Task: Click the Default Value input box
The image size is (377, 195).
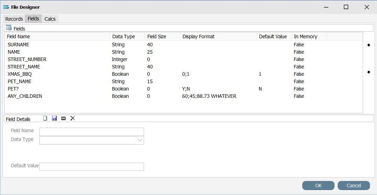Action: click(92, 167)
